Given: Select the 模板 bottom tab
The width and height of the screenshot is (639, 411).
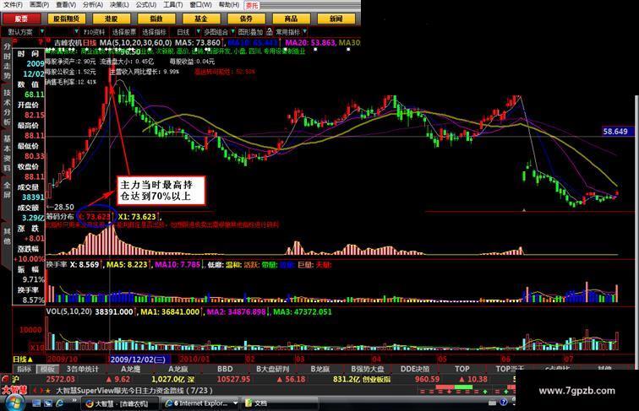Looking at the screenshot, I should coord(47,369).
